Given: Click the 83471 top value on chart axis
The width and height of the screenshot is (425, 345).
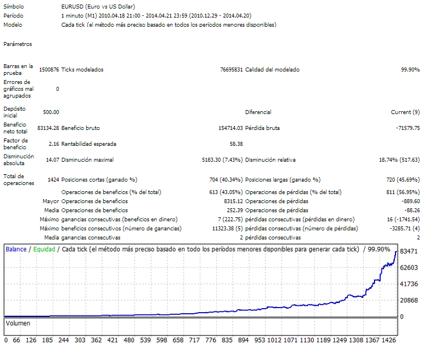Looking at the screenshot, I should pos(409,251).
